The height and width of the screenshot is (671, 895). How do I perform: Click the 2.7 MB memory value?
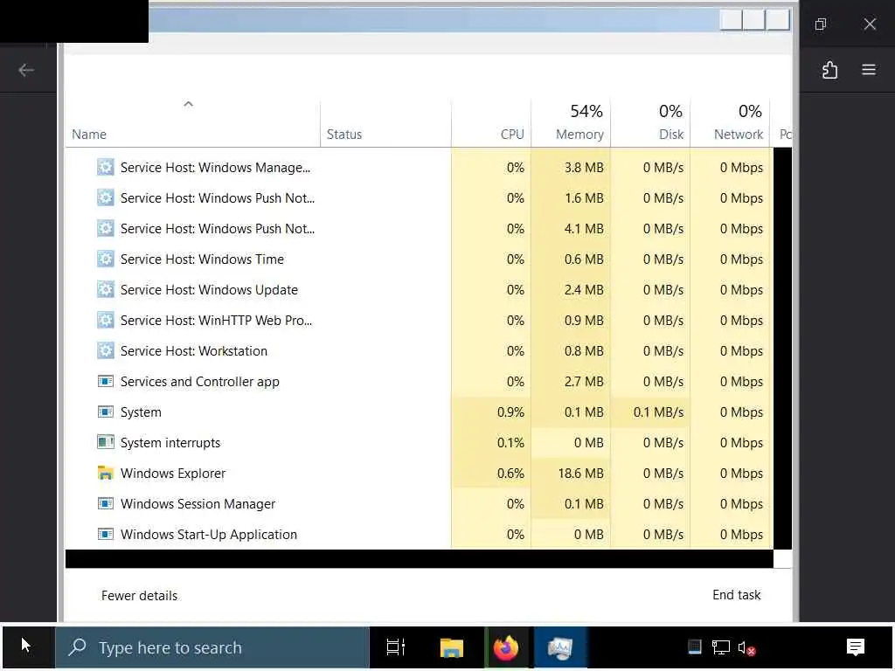(583, 381)
